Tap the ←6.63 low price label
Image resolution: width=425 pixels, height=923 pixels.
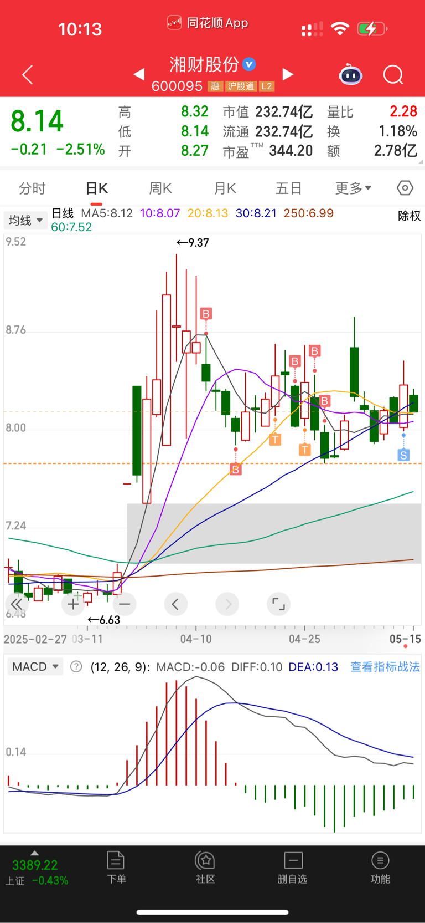pos(104,620)
